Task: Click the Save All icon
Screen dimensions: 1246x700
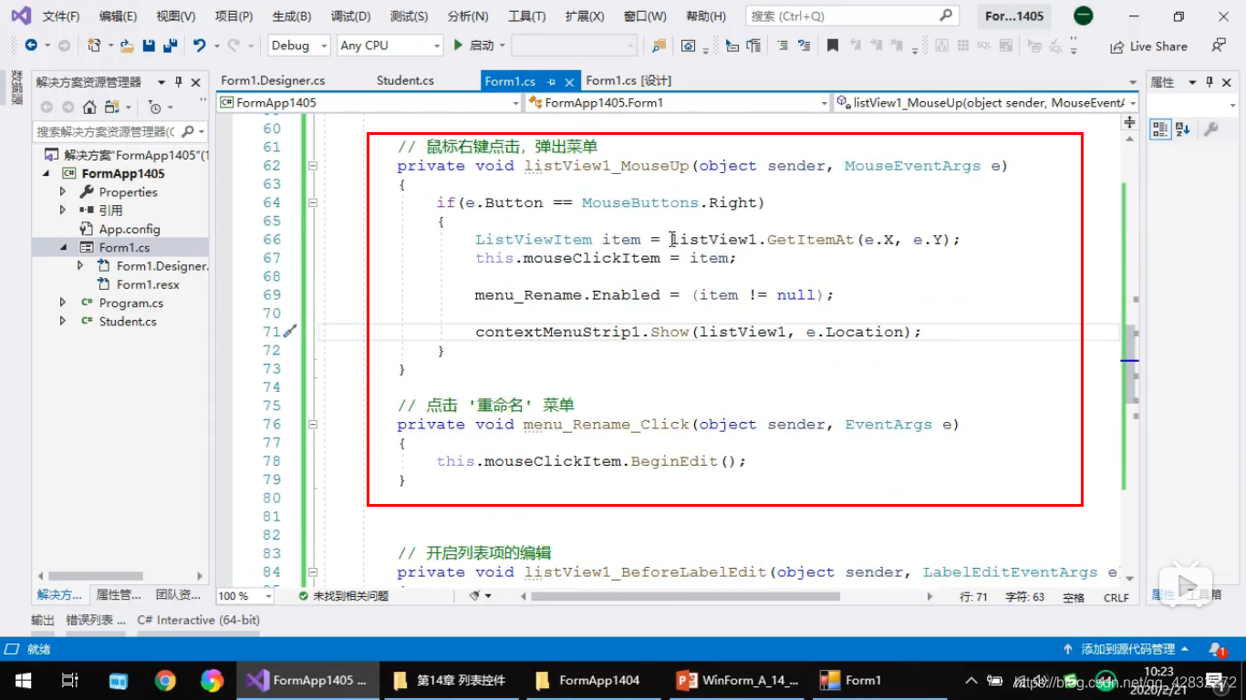Action: 171,46
